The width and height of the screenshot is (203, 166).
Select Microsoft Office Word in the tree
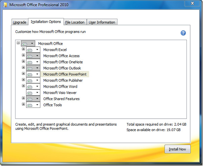tap(60, 86)
